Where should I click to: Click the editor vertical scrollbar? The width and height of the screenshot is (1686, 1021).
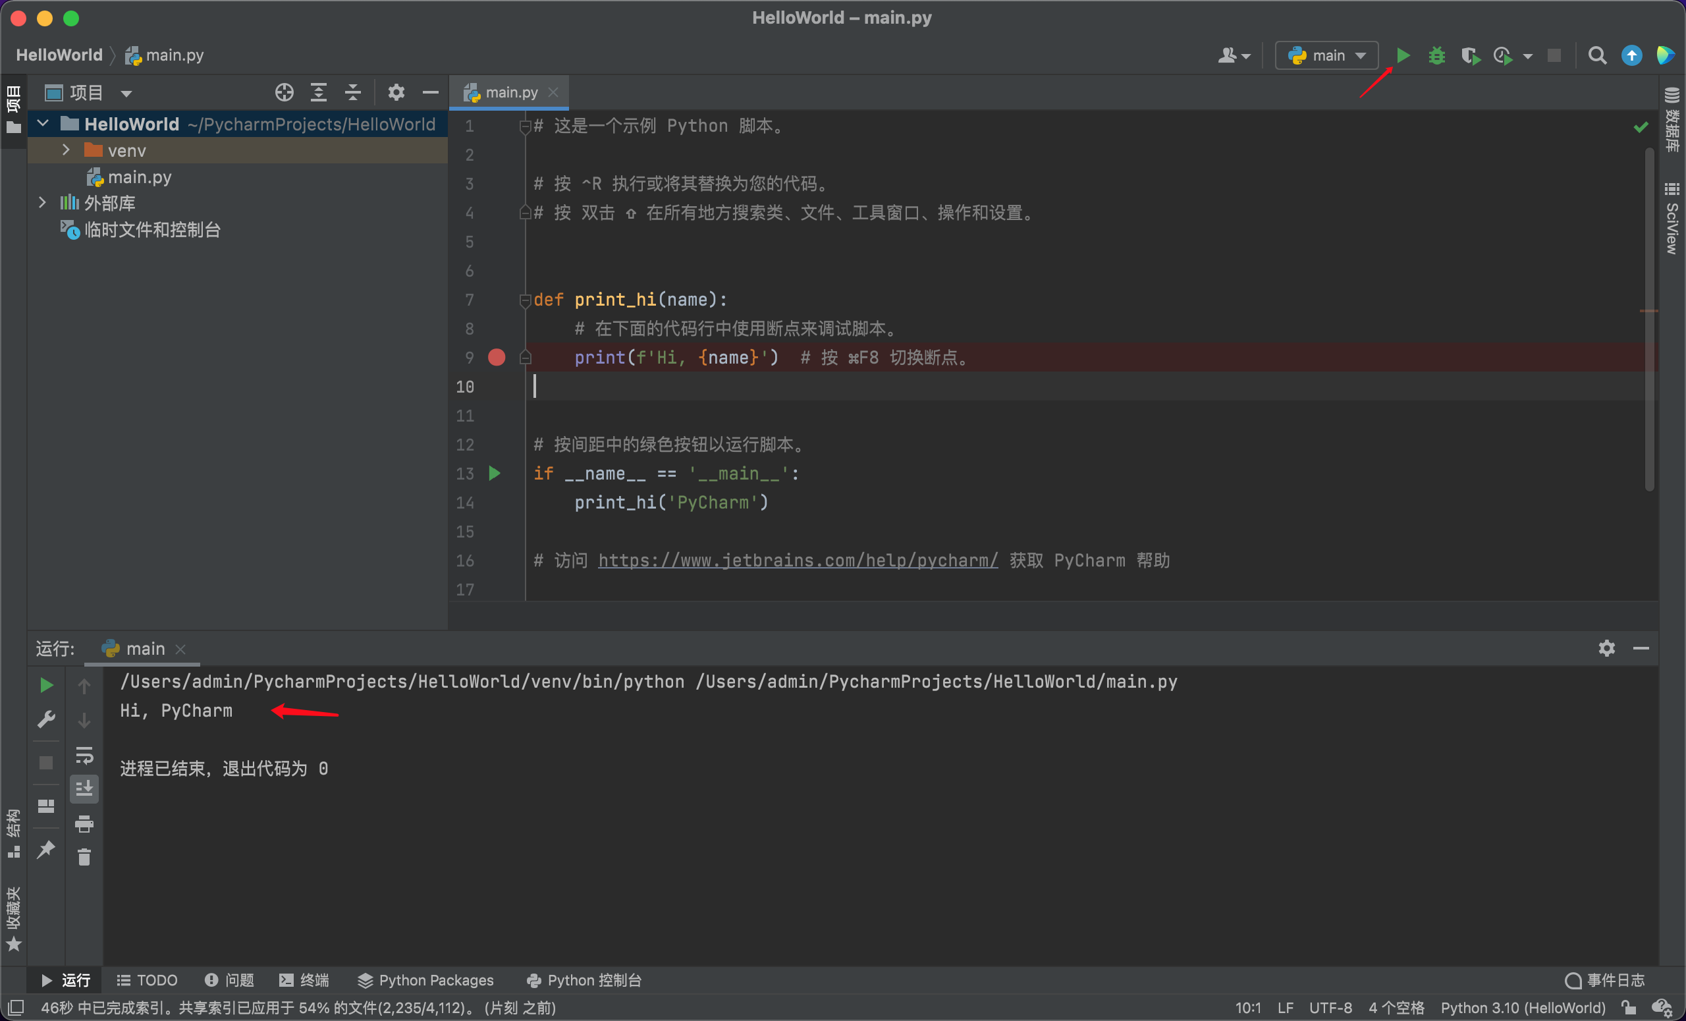tap(1649, 321)
